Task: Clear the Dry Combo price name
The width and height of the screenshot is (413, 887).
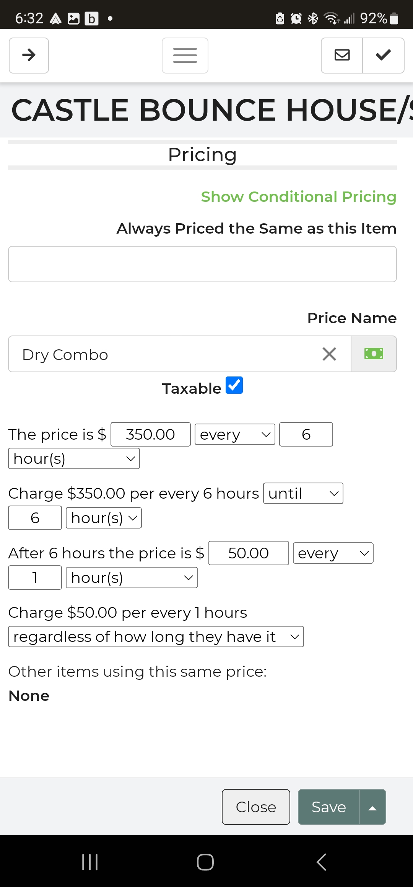Action: (x=329, y=354)
